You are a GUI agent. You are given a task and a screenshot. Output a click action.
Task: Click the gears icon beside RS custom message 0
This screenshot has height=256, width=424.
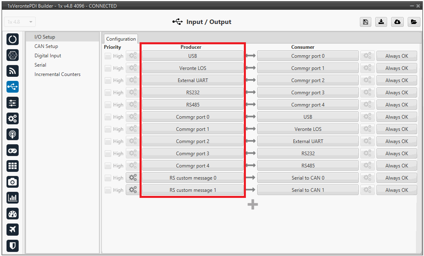132,178
